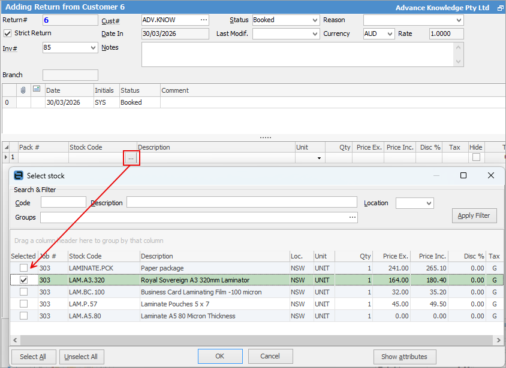Click the Select All button
The height and width of the screenshot is (368, 506).
[33, 357]
